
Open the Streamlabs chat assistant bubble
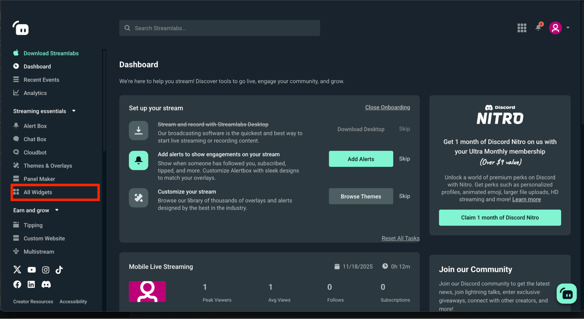[x=566, y=294]
